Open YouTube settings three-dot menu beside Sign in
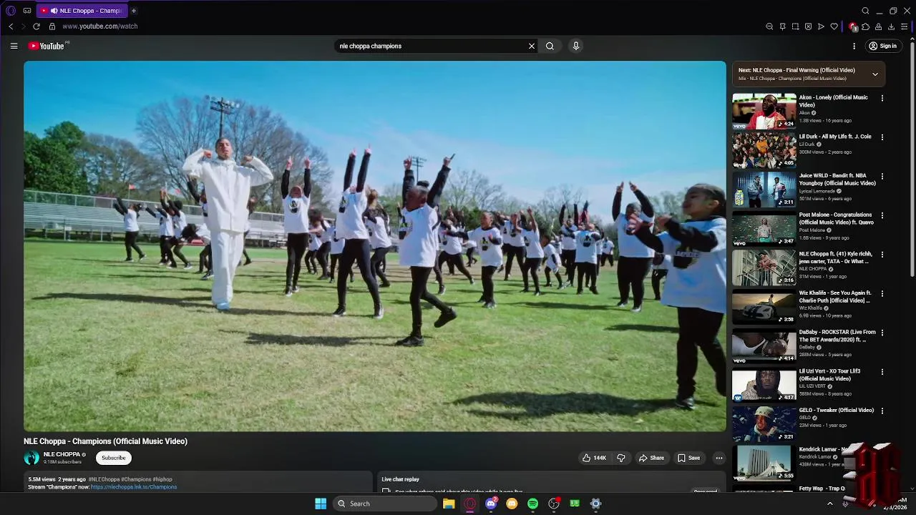Viewport: 916px width, 515px height. click(x=854, y=46)
